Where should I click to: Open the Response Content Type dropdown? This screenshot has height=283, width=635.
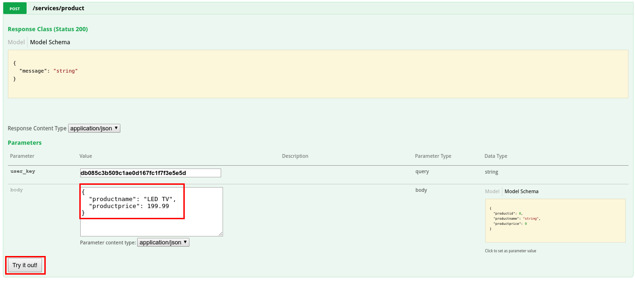(x=94, y=128)
